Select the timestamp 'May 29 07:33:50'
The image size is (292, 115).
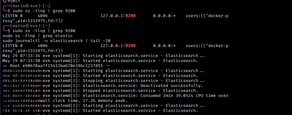pyautogui.click(x=21, y=61)
